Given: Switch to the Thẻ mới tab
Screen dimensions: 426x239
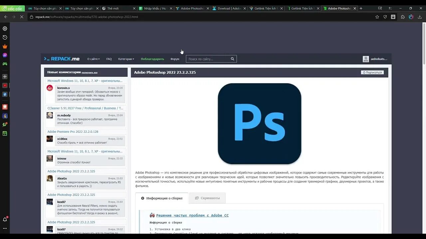Looking at the screenshot, I should [x=118, y=8].
